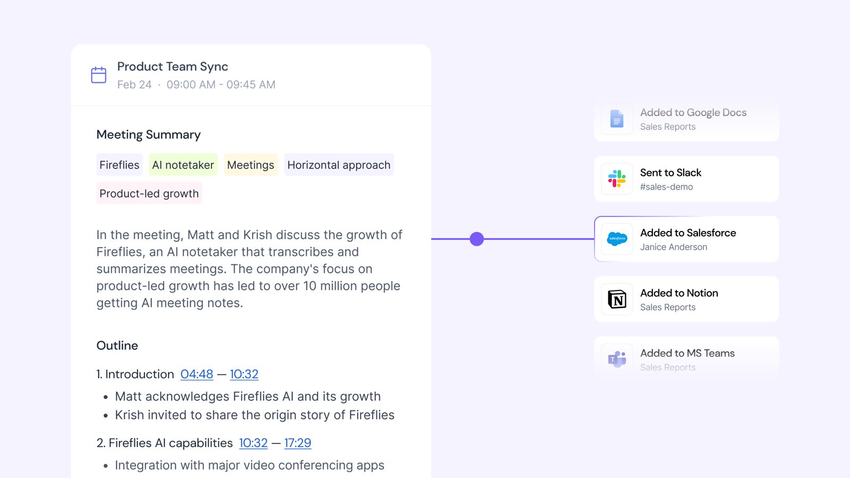This screenshot has height=478, width=850.
Task: Click the purple connector dot
Action: [x=477, y=239]
